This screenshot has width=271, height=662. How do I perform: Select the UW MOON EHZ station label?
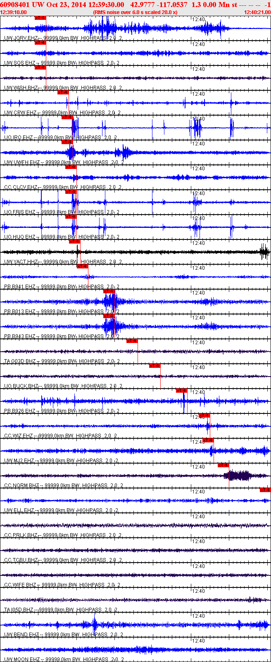click(x=22, y=659)
